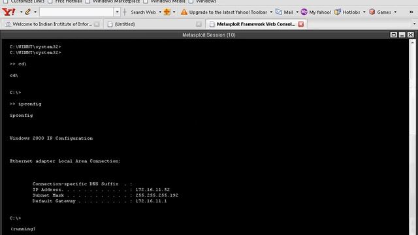Click the IP address 172.16.11.52

click(x=152, y=190)
